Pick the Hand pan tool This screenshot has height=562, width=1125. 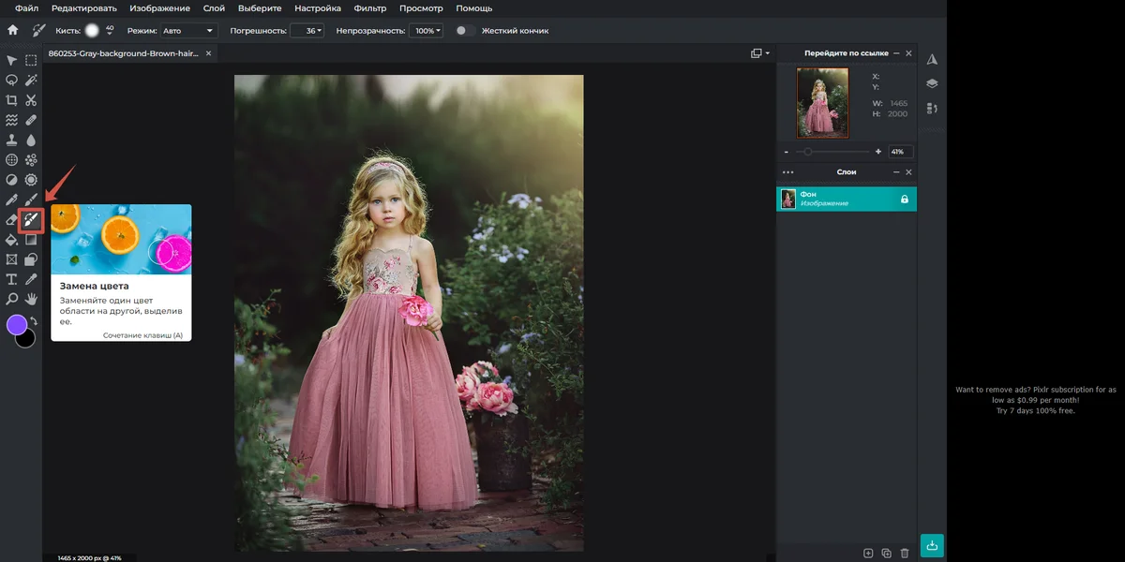coord(31,299)
